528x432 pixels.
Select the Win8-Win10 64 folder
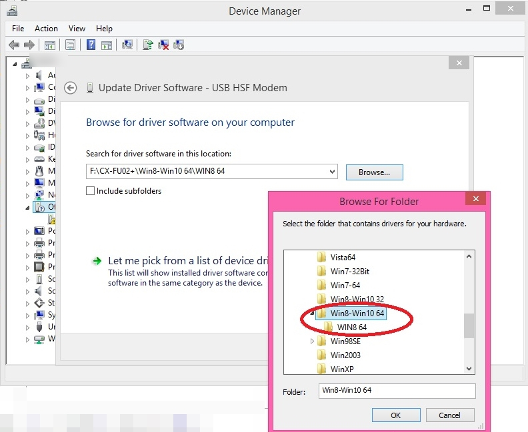click(357, 314)
